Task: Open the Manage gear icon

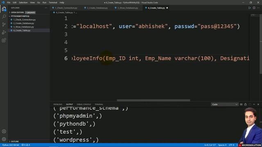Action: (4, 139)
